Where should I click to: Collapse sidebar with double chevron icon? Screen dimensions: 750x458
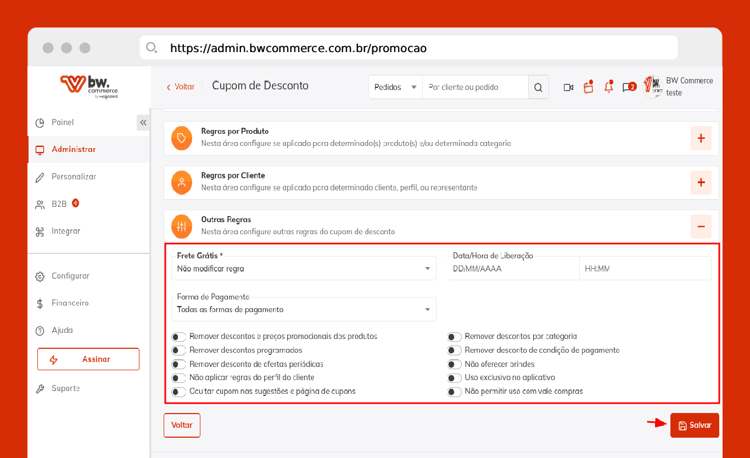point(143,122)
